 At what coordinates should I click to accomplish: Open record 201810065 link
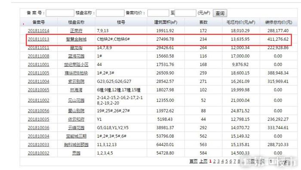click(x=38, y=90)
